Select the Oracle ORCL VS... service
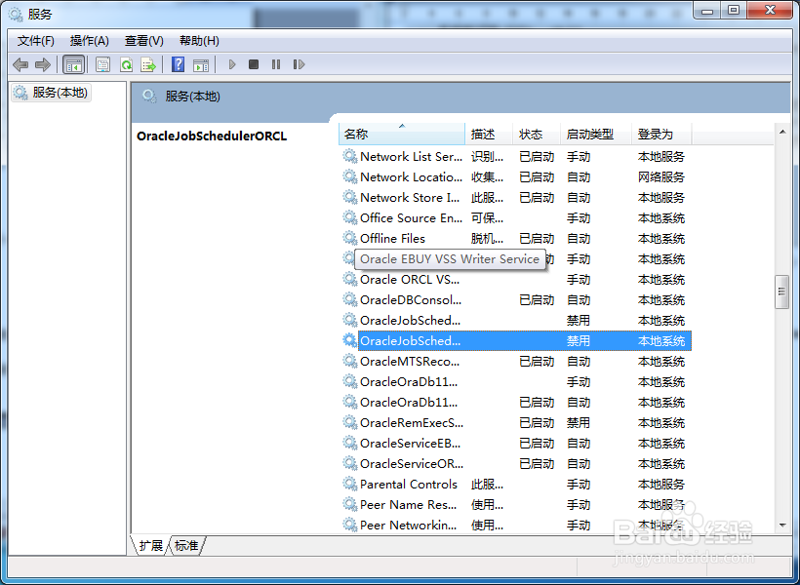 click(x=515, y=280)
